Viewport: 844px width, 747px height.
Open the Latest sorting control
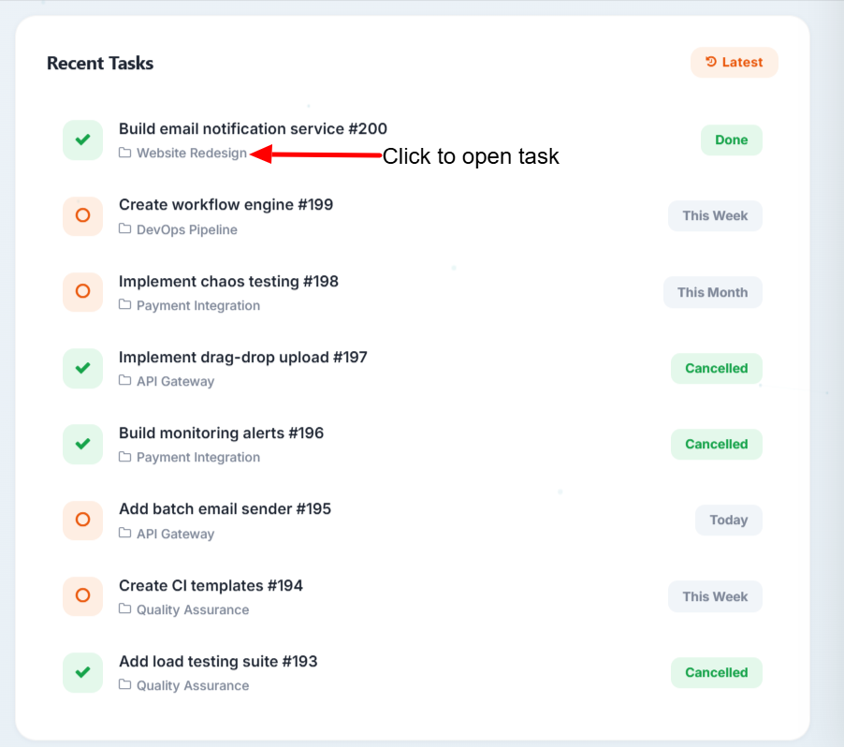735,62
